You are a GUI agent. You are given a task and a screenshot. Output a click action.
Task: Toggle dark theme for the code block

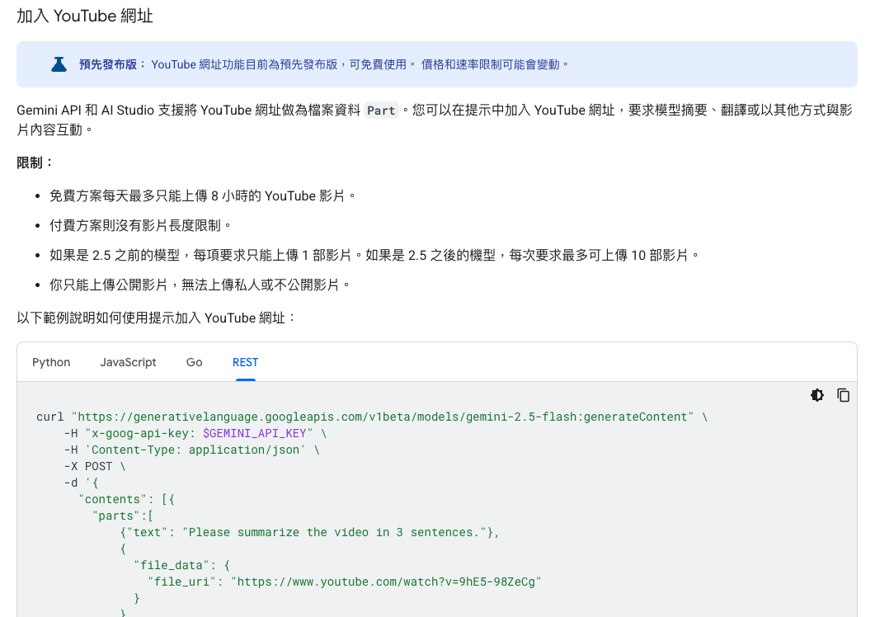coord(816,395)
